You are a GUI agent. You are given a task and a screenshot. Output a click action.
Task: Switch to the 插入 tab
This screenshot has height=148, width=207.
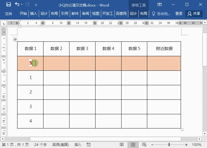[x=33, y=14]
